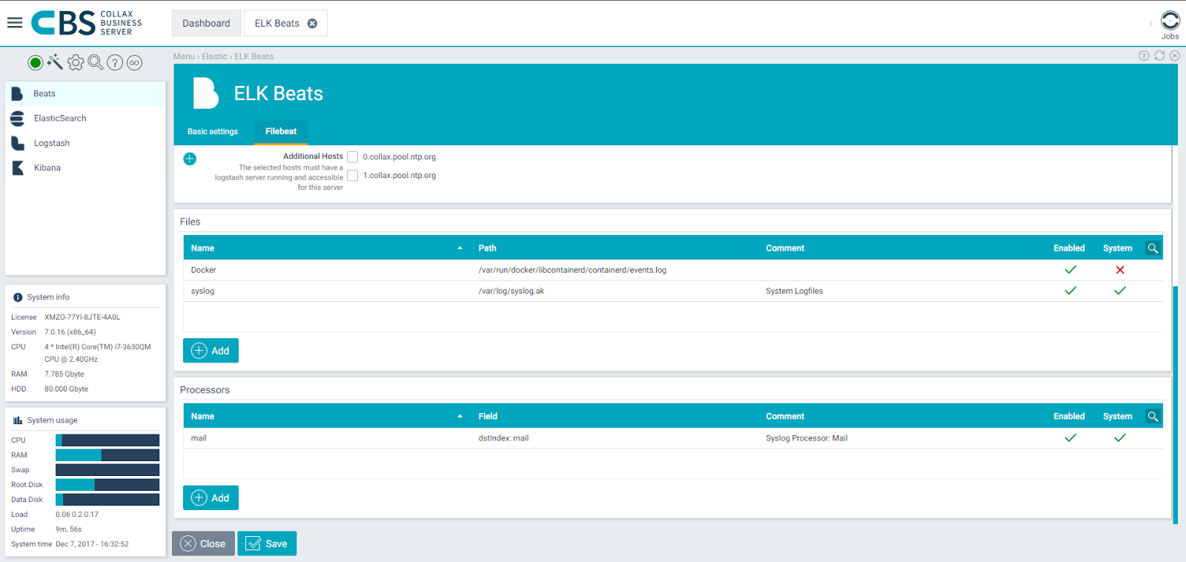Toggle Enabled checkmark for mail processor
Screen dimensions: 1186x562
point(1070,438)
